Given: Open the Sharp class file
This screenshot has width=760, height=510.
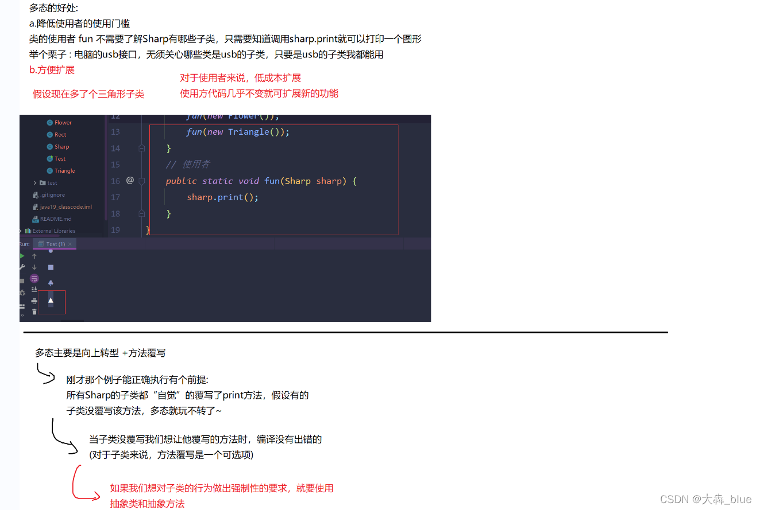Looking at the screenshot, I should point(62,147).
